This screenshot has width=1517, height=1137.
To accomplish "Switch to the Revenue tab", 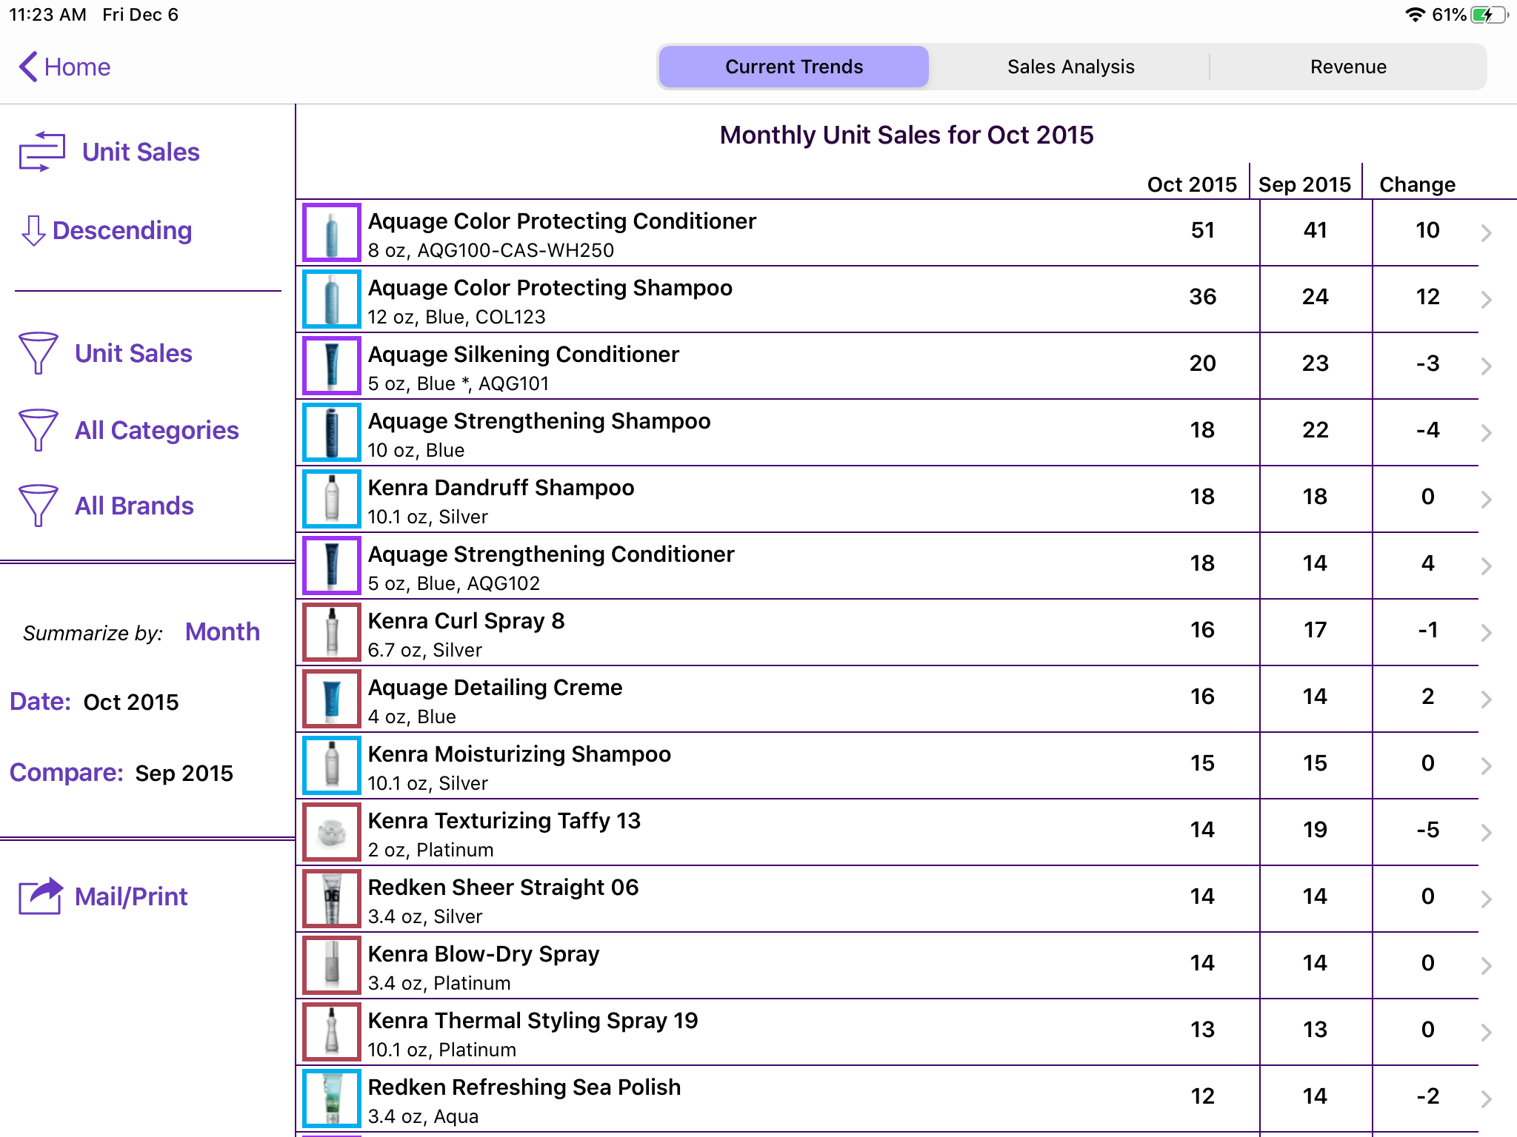I will [x=1347, y=67].
